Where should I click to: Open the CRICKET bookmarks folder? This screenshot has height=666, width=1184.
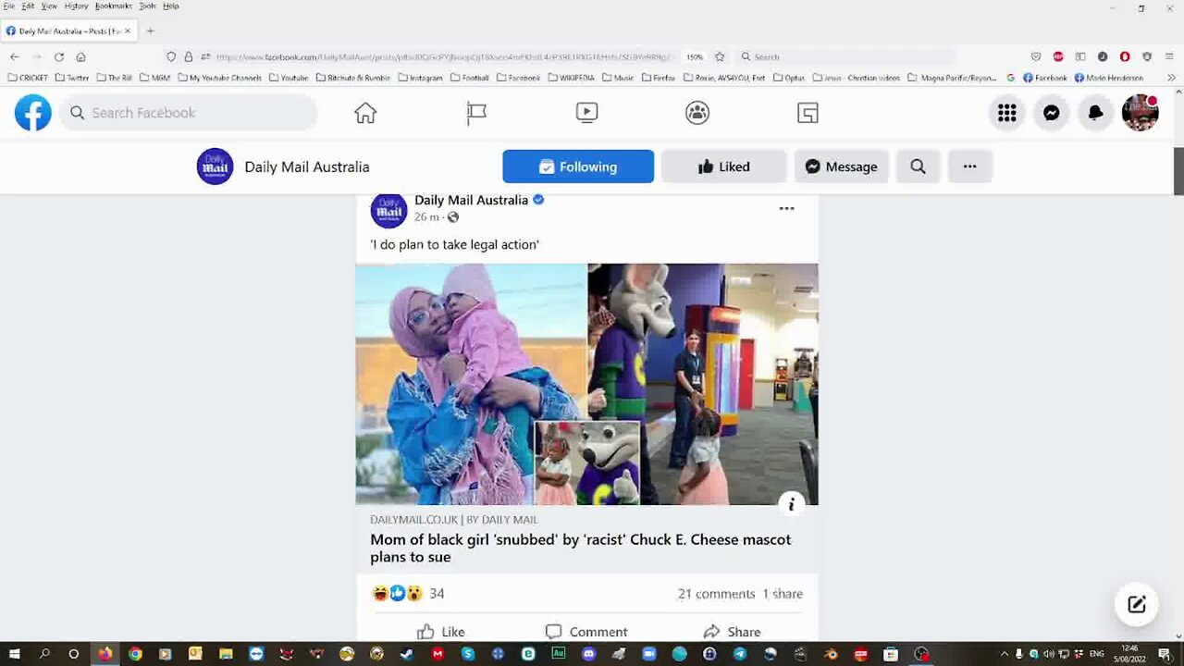point(28,78)
